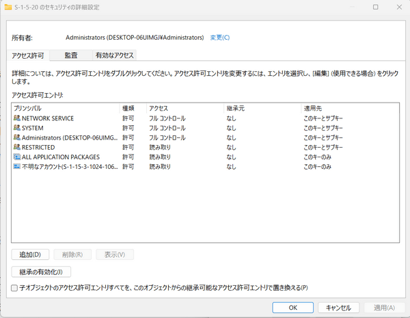This screenshot has width=410, height=318.
Task: Click 許可 in the Administrators row
Action: pos(128,137)
